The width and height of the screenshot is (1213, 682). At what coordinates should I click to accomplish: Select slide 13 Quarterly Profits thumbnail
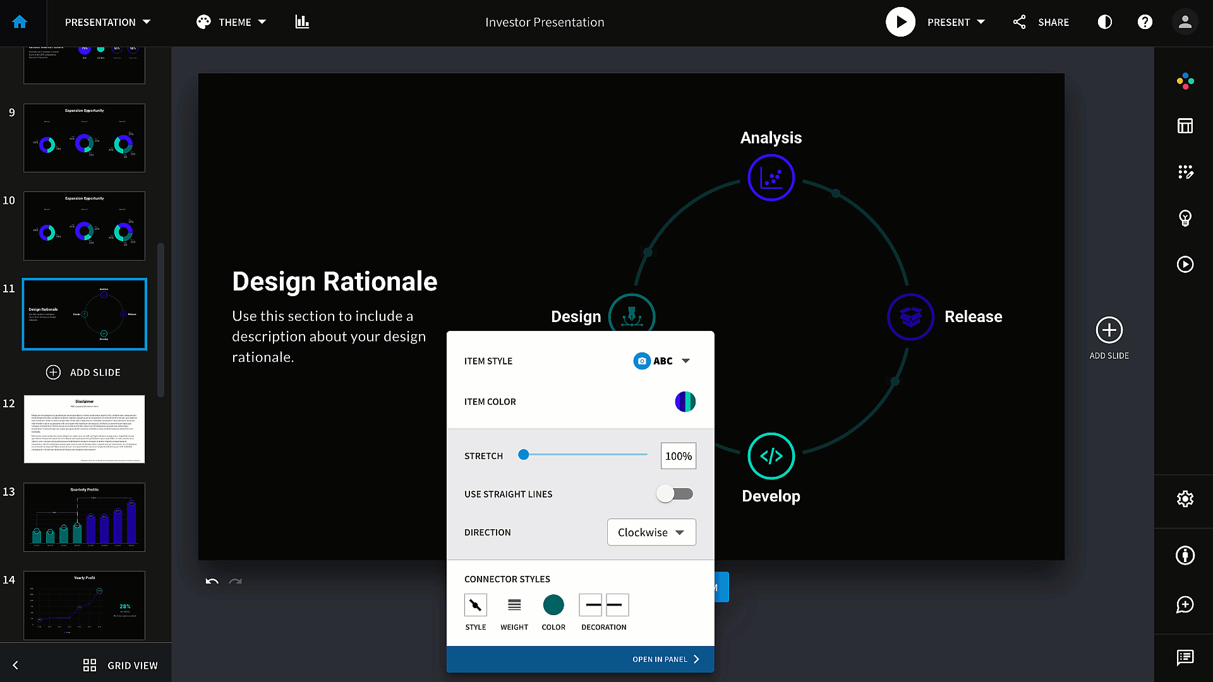(84, 517)
